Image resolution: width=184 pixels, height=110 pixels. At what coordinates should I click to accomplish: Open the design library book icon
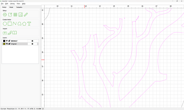click(15, 33)
